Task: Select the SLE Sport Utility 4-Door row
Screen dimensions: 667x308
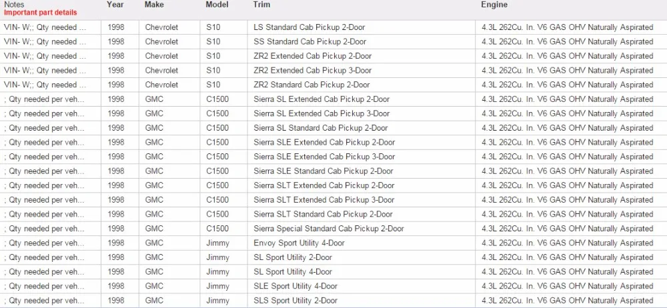Action: 333,286
